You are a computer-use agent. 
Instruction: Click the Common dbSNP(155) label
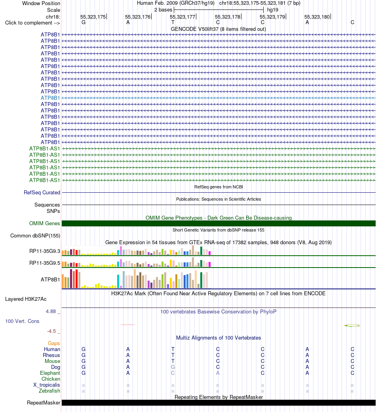pos(35,236)
